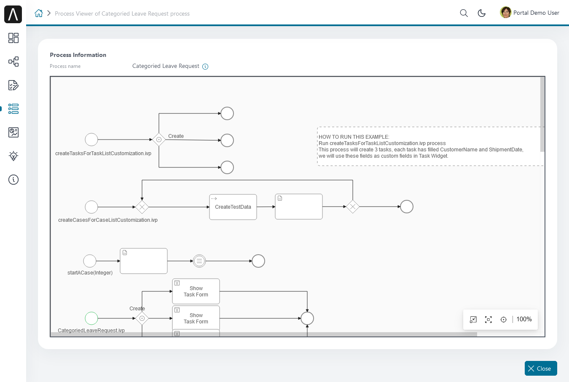This screenshot has width=569, height=382.
Task: Select the wait intermediate event icon
Action: (x=199, y=261)
